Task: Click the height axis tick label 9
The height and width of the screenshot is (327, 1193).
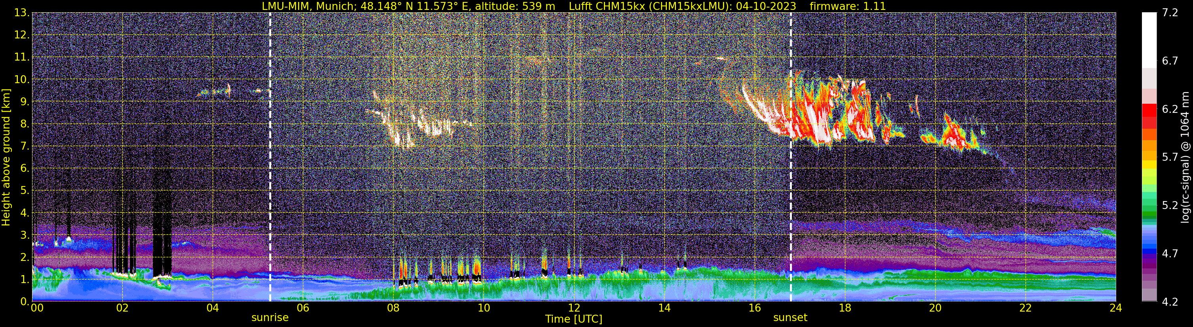Action: tap(25, 102)
